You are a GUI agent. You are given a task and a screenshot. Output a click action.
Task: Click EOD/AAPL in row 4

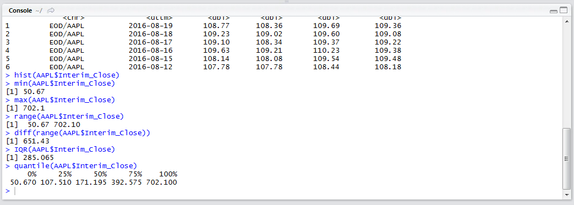(67, 51)
